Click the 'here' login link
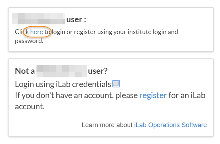The image size is (220, 144). pyautogui.click(x=36, y=32)
